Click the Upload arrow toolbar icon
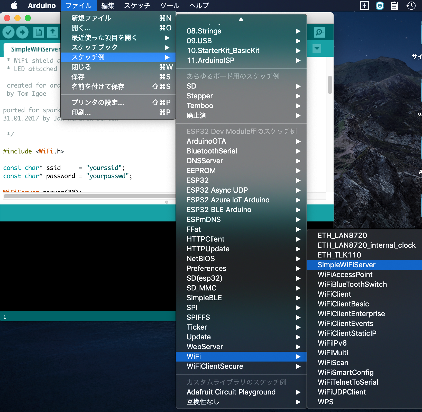The image size is (422, 412). point(22,32)
